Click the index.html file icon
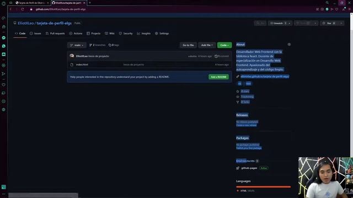The width and height of the screenshot is (353, 198). pos(72,65)
